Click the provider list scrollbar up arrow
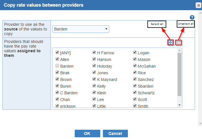 tap(179, 50)
